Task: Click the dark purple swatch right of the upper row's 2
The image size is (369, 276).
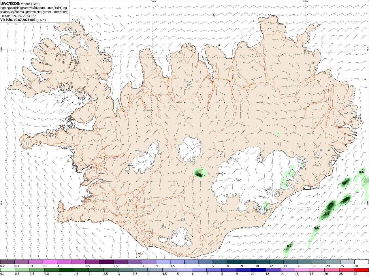Action: pyautogui.click(x=106, y=262)
